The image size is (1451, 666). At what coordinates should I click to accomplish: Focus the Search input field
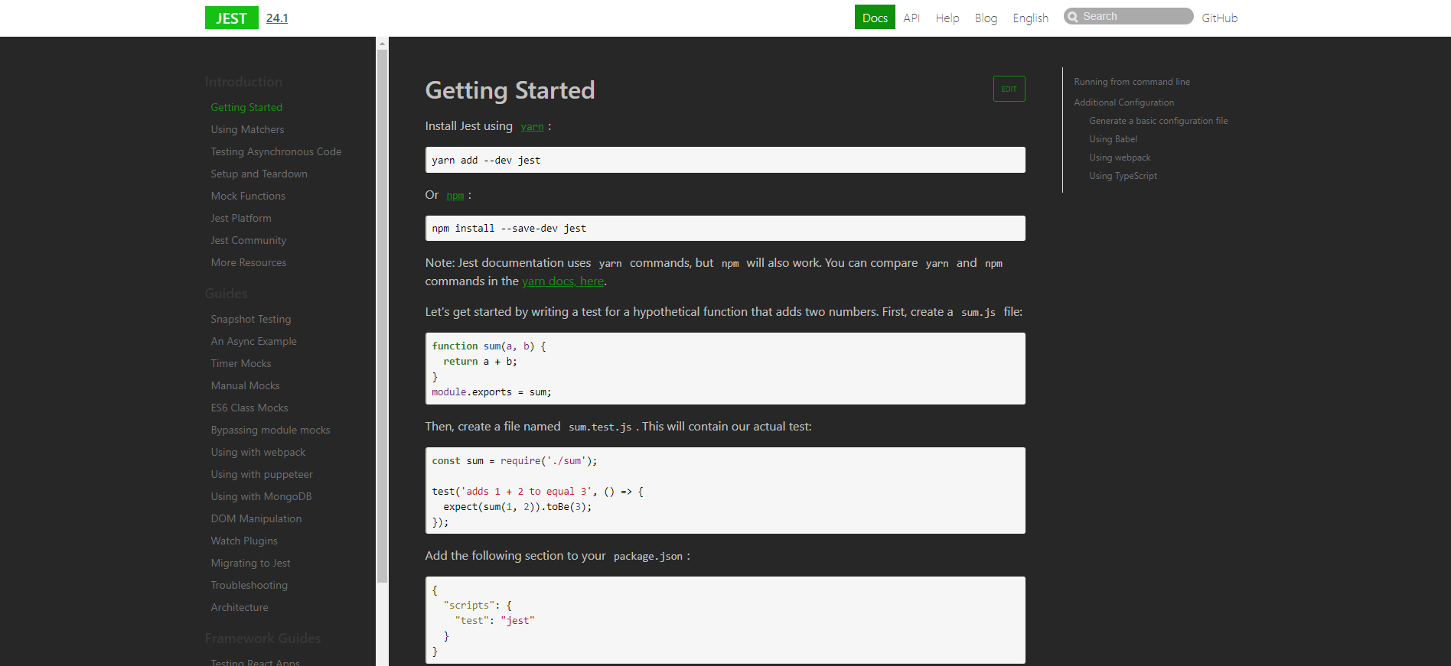pos(1129,16)
